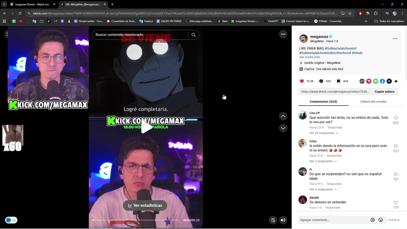Click the Publicar button

394,220
